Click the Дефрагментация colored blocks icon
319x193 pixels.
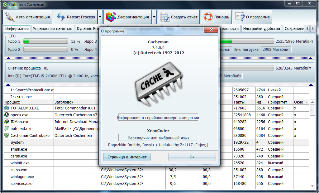(111, 17)
